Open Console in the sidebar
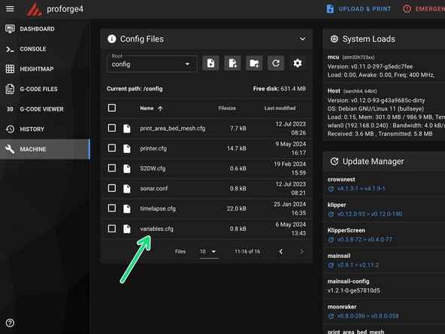445x334 pixels. click(45, 49)
